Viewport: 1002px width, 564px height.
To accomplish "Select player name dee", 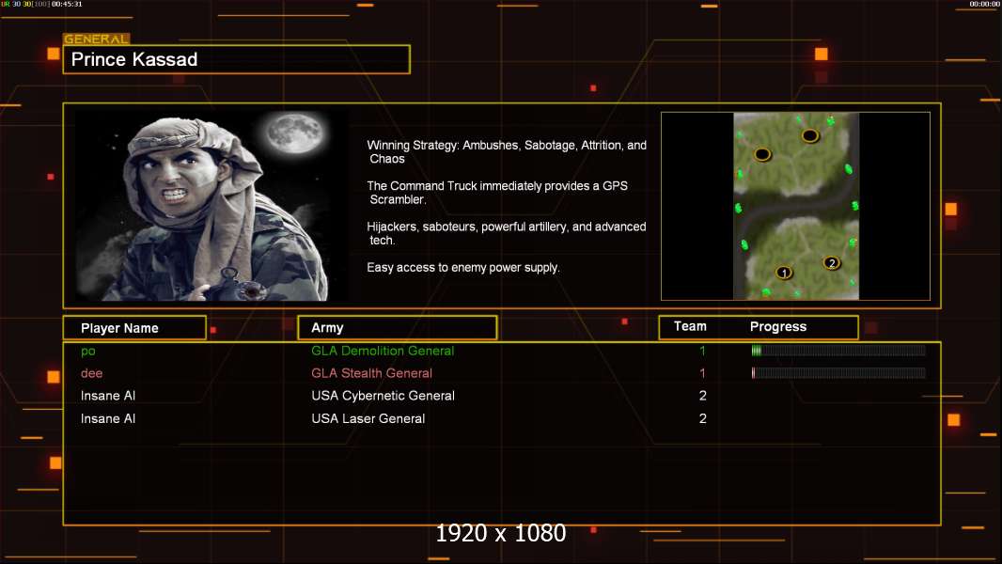I will click(91, 373).
